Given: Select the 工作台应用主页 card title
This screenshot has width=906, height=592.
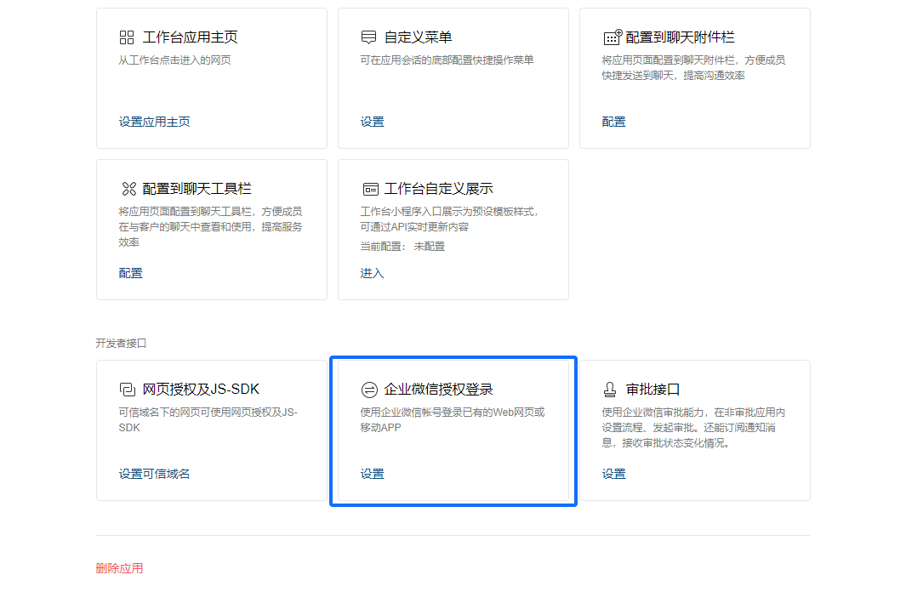Looking at the screenshot, I should (x=190, y=37).
